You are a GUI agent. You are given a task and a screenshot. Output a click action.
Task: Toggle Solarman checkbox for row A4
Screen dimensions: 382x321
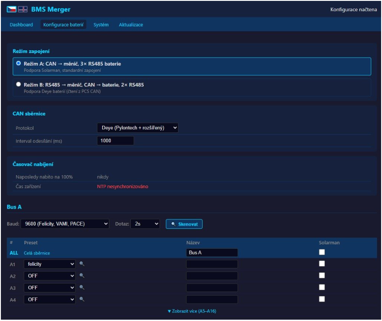tap(322, 299)
